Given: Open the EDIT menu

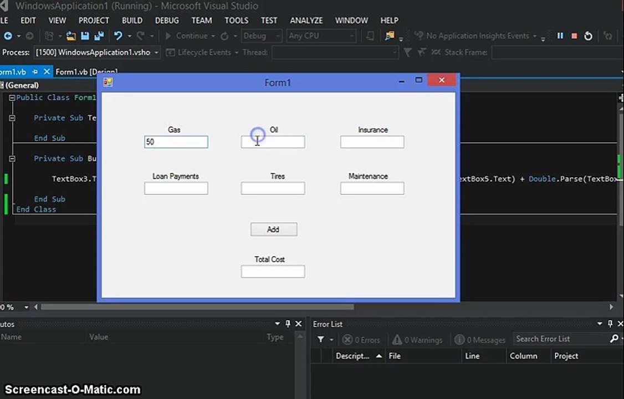Looking at the screenshot, I should (28, 21).
